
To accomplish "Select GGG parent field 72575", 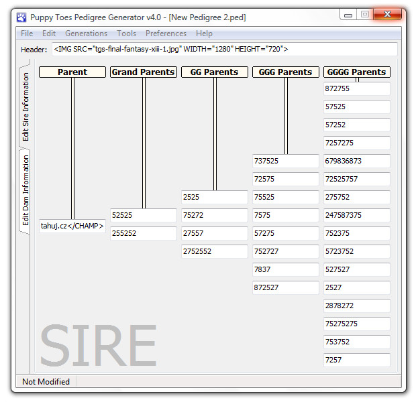I will [x=286, y=179].
